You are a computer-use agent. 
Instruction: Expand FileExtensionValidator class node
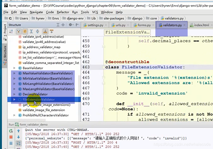tap(14, 100)
